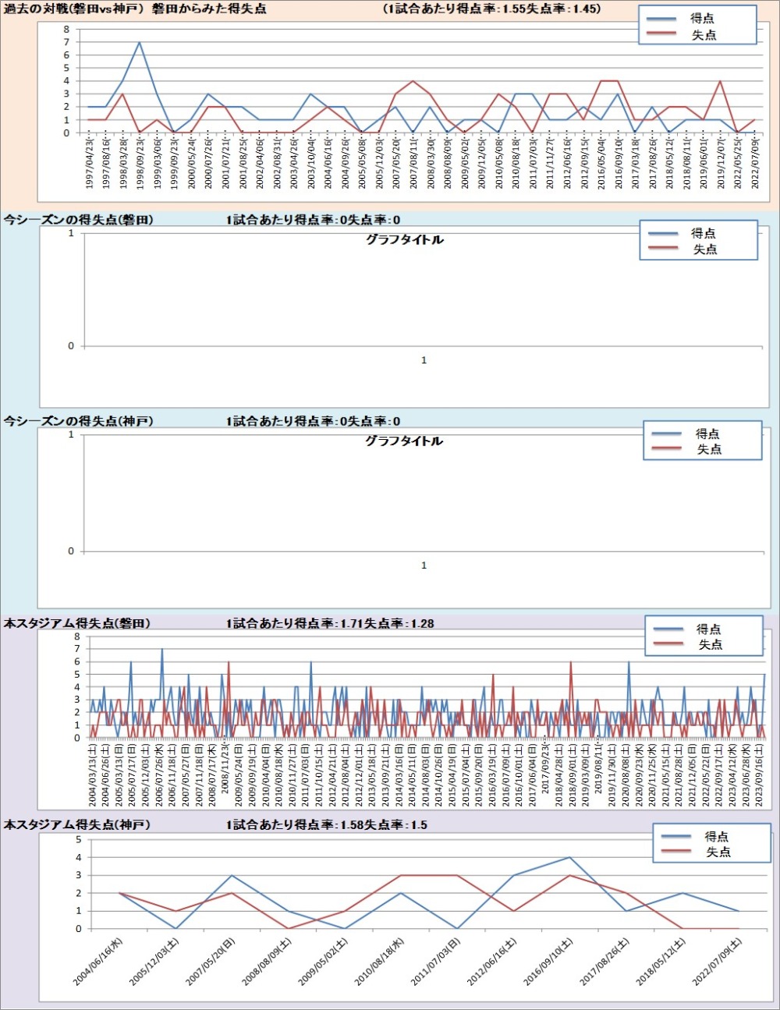Click the 得点 legend entry in the 本スタジアム(磐田) chart
This screenshot has height=1010, width=780.
(708, 629)
